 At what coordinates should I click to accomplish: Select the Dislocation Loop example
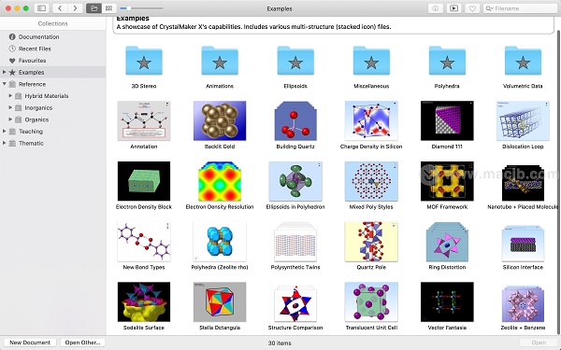523,120
